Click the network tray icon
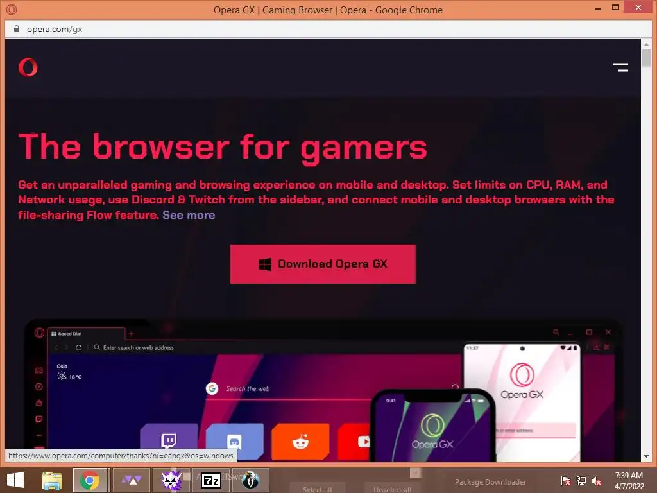Image resolution: width=657 pixels, height=493 pixels. [581, 481]
